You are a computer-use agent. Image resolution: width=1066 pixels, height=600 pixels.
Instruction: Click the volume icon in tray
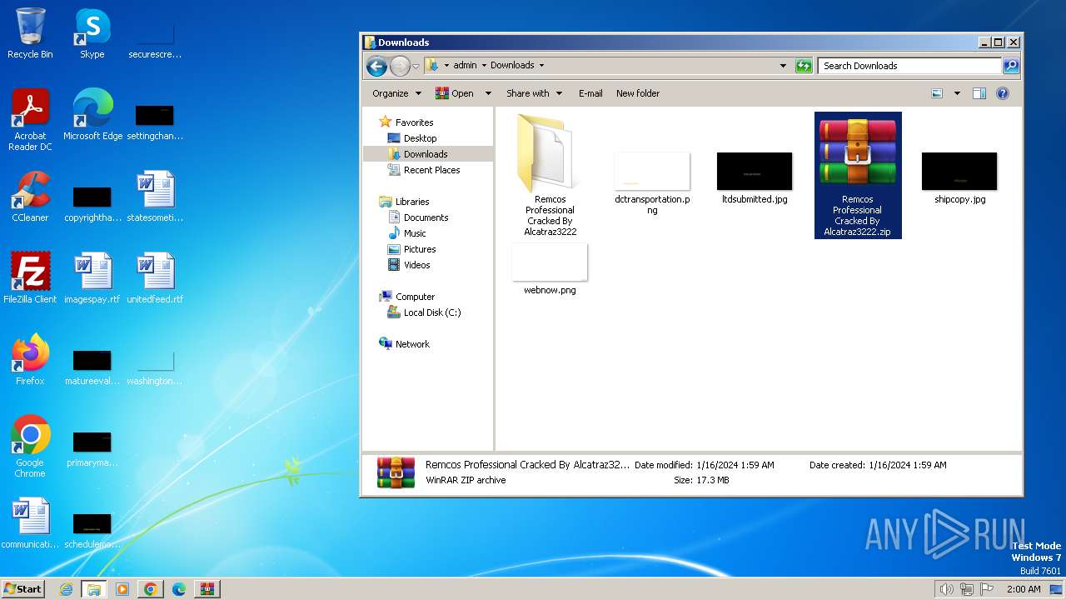tap(946, 589)
